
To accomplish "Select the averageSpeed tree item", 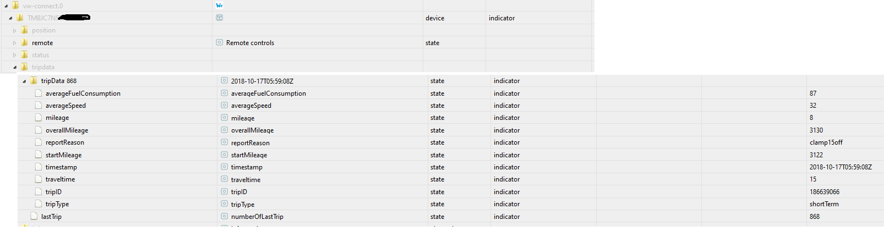I will (x=66, y=106).
